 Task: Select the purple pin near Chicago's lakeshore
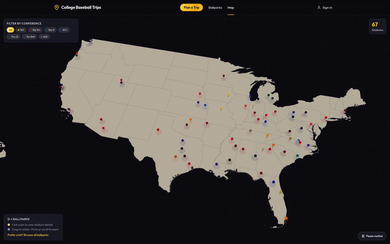[x=250, y=96]
